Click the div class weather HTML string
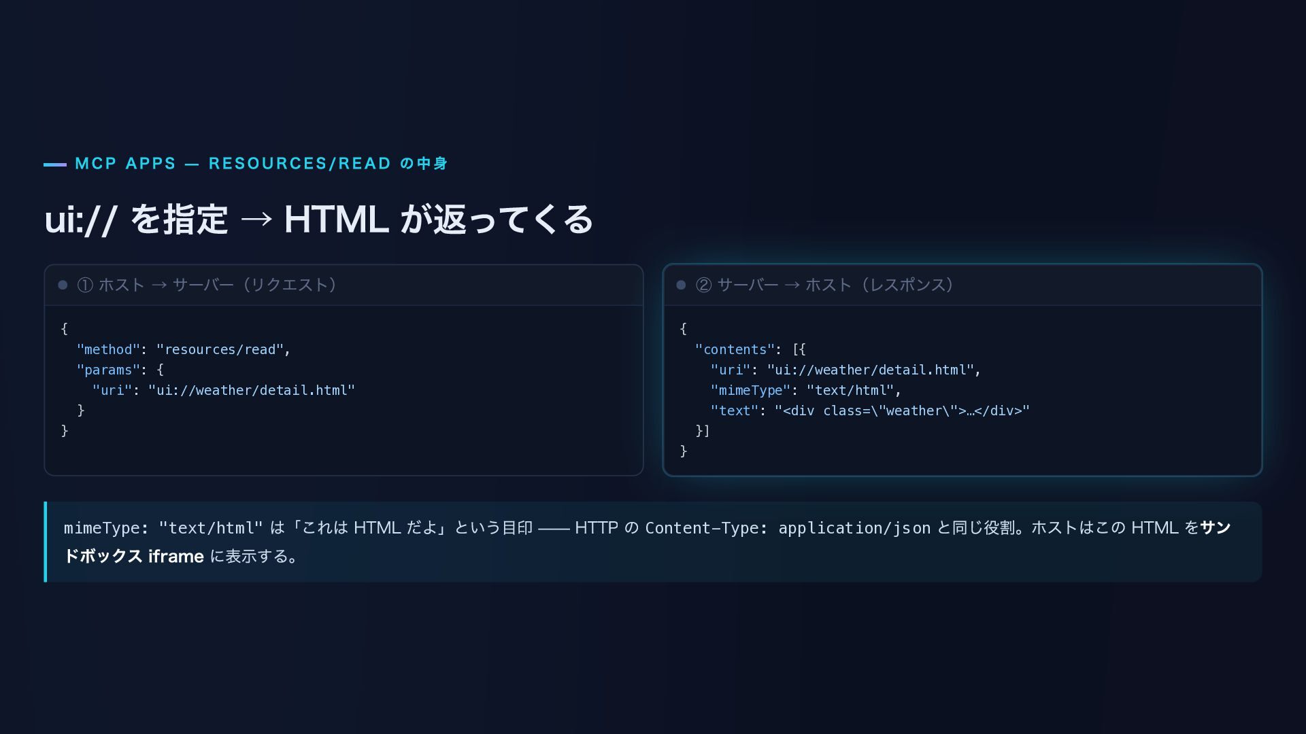Screen dimensions: 1306x734 (x=902, y=410)
